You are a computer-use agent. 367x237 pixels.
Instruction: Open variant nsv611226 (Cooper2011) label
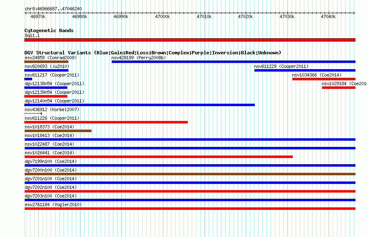52,118
